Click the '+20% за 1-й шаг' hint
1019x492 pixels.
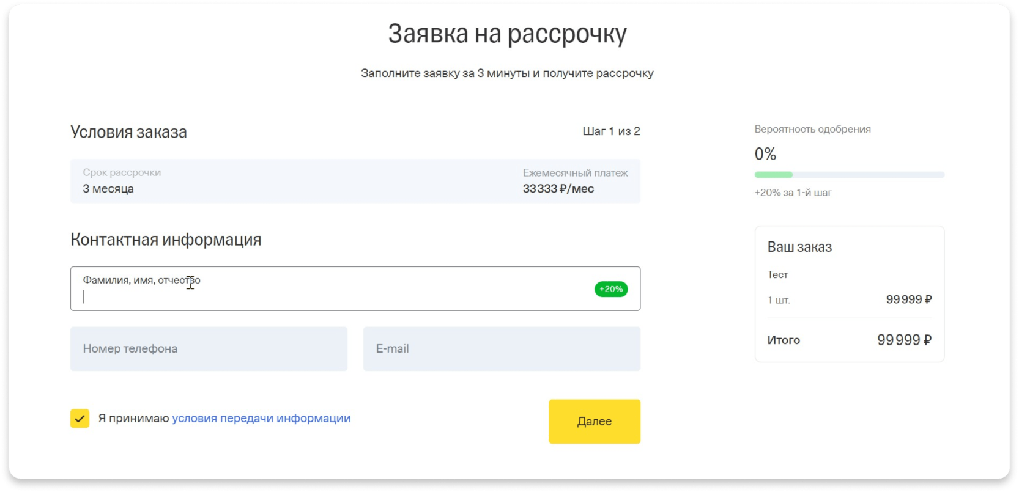pyautogui.click(x=793, y=193)
